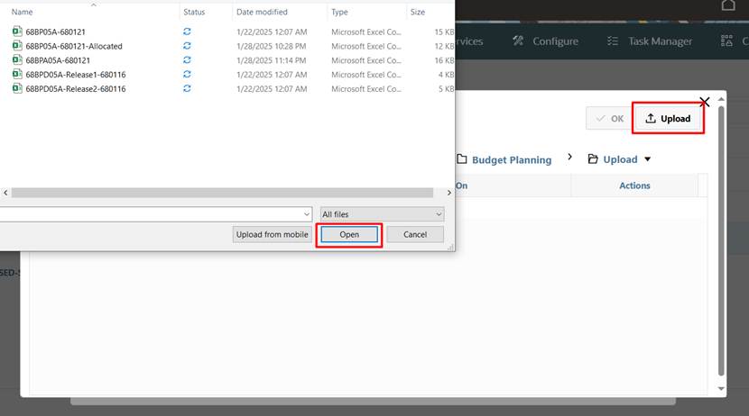This screenshot has height=416, width=749.
Task: Click the Upload button in dialog
Action: point(668,119)
